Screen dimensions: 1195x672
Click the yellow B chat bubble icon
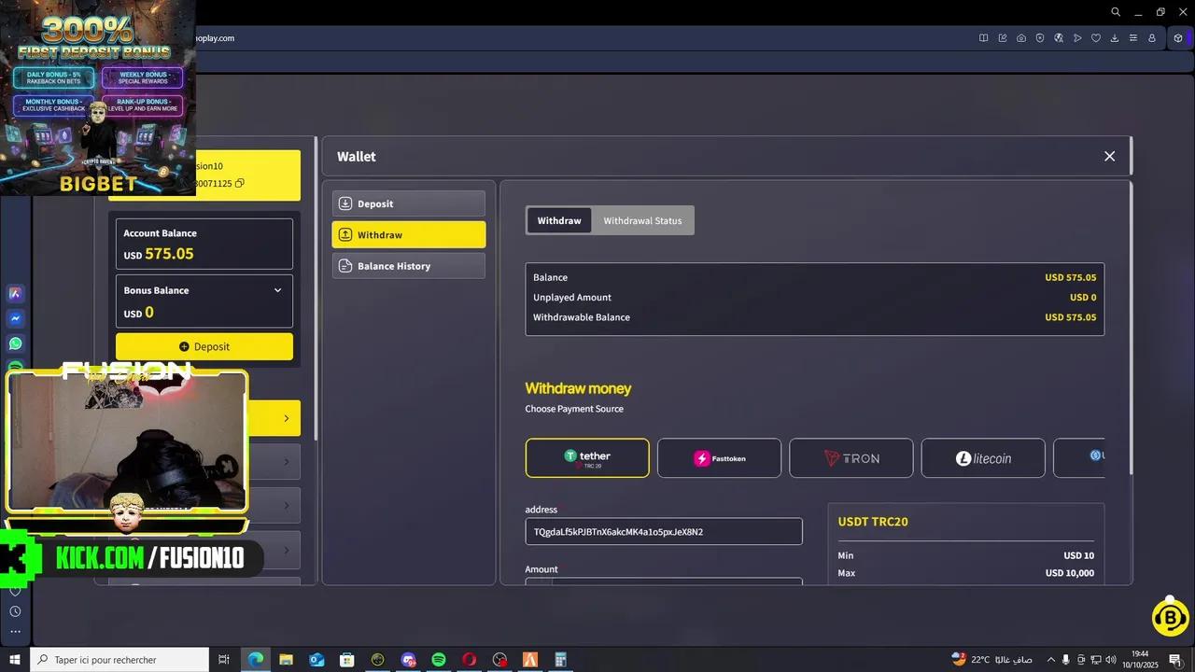pyautogui.click(x=1170, y=616)
